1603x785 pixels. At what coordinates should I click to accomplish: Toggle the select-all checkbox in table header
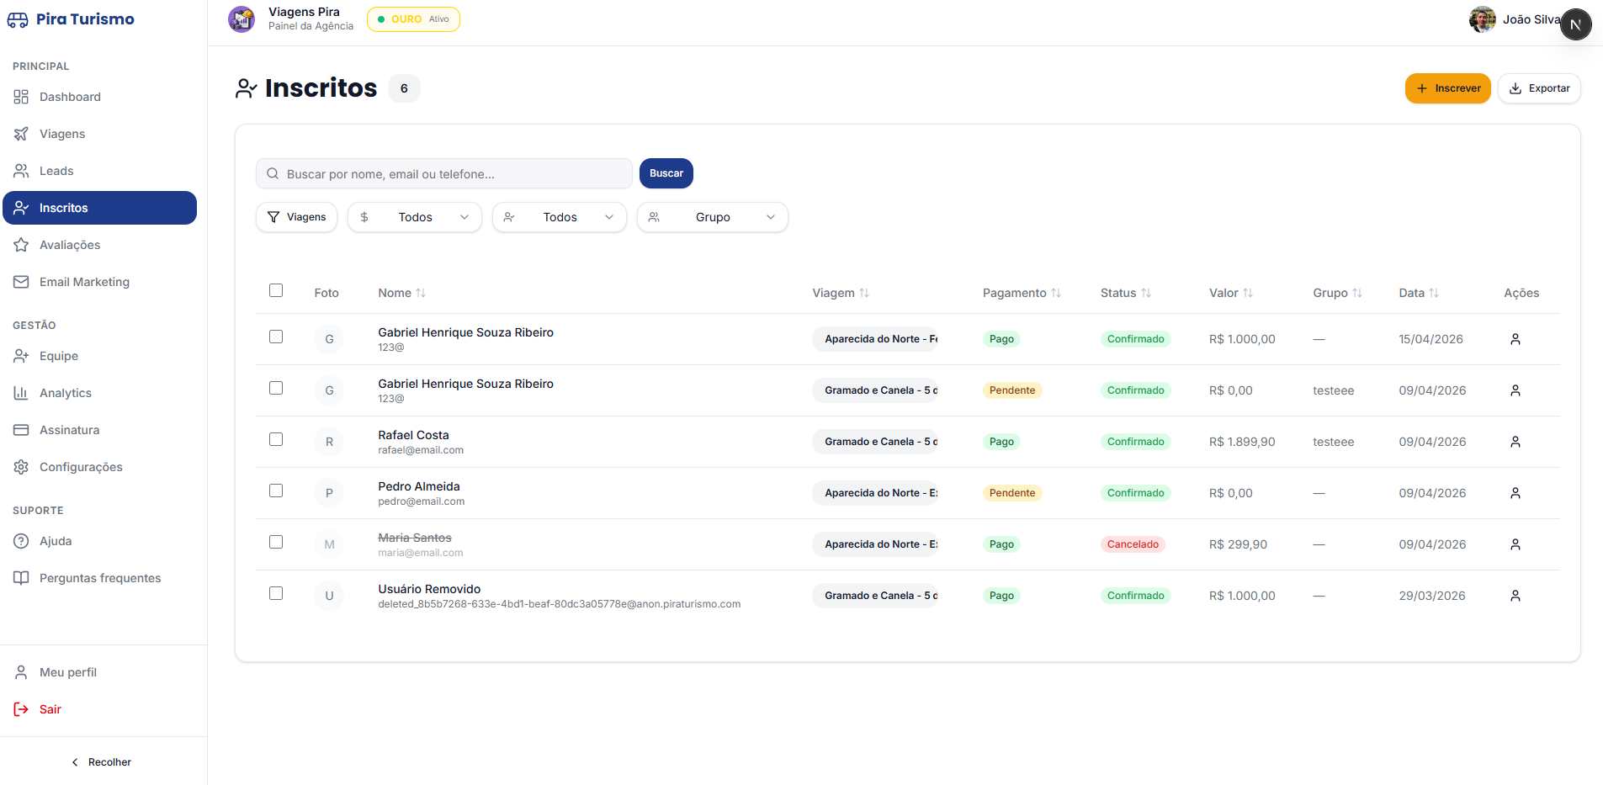point(276,290)
